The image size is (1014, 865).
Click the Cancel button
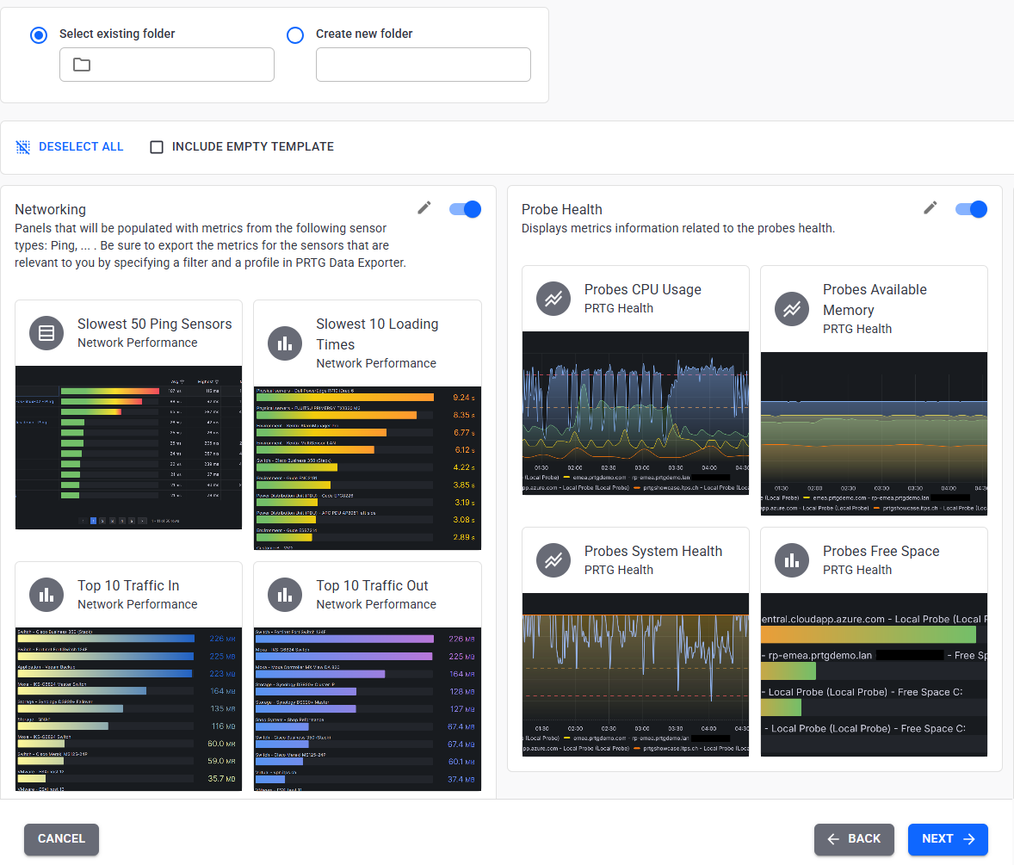coord(61,839)
